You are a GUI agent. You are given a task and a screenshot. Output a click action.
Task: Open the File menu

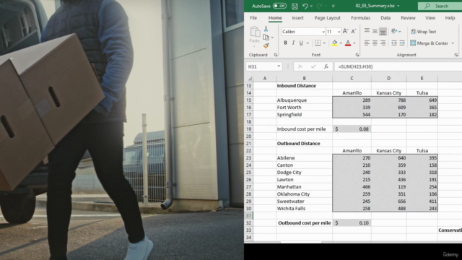point(253,18)
